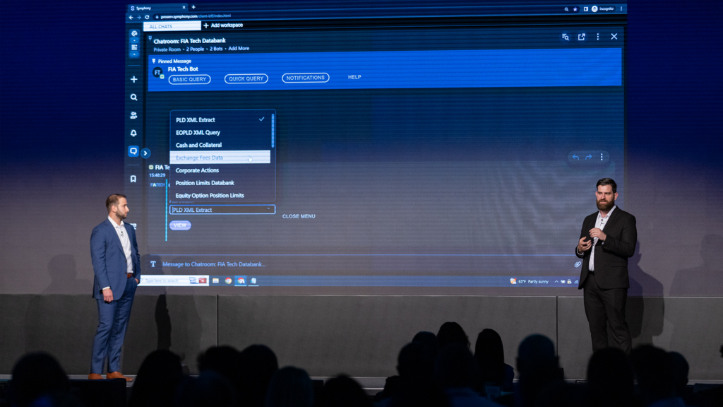Open the feed list icon below mentions
Viewport: 723px width, 407px height.
coord(134,47)
